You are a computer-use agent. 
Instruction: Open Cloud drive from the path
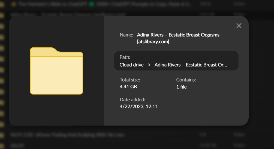click(x=131, y=65)
